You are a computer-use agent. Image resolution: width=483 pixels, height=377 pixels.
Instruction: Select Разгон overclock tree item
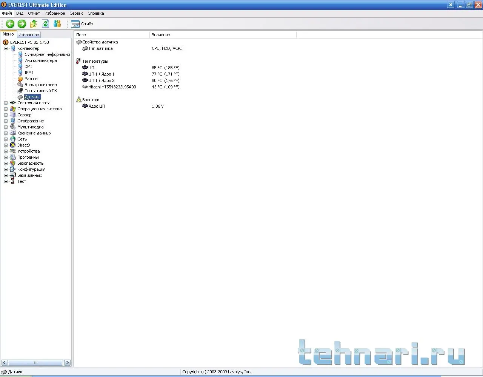31,79
